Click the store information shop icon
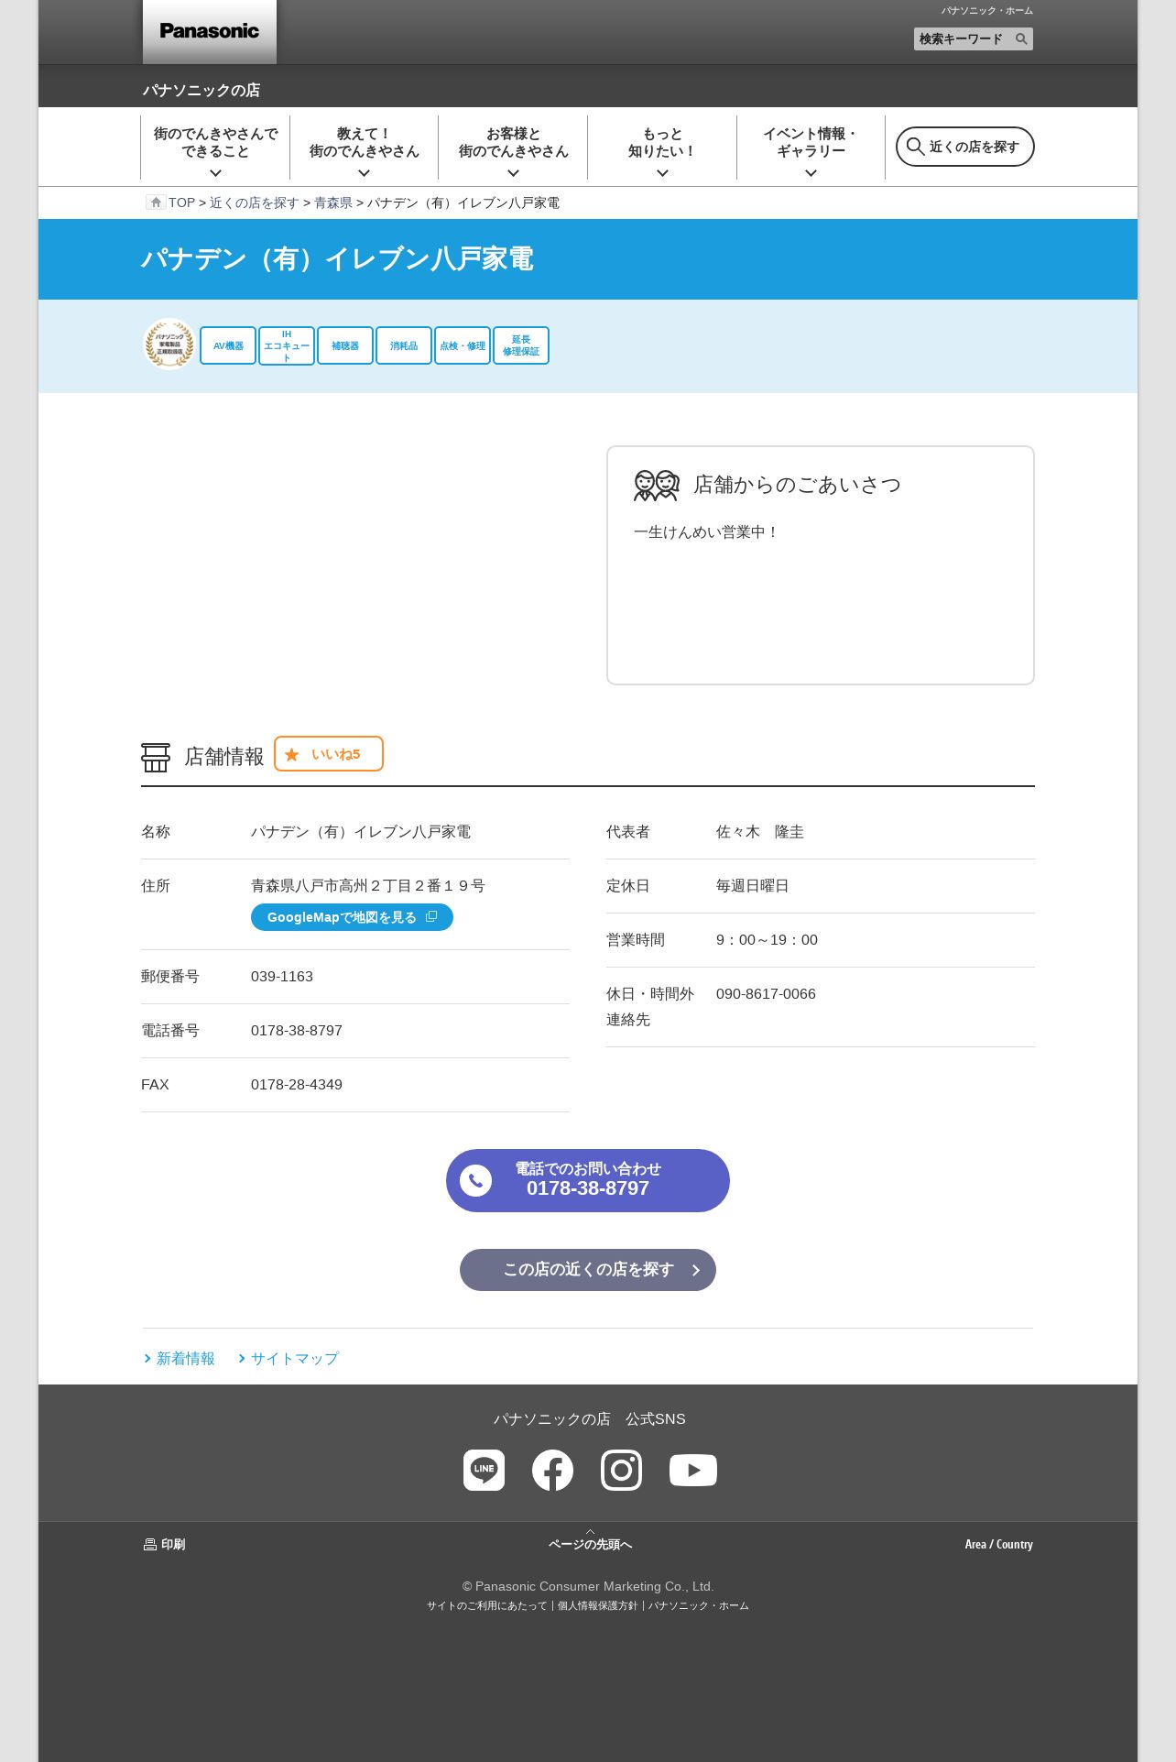 156,757
